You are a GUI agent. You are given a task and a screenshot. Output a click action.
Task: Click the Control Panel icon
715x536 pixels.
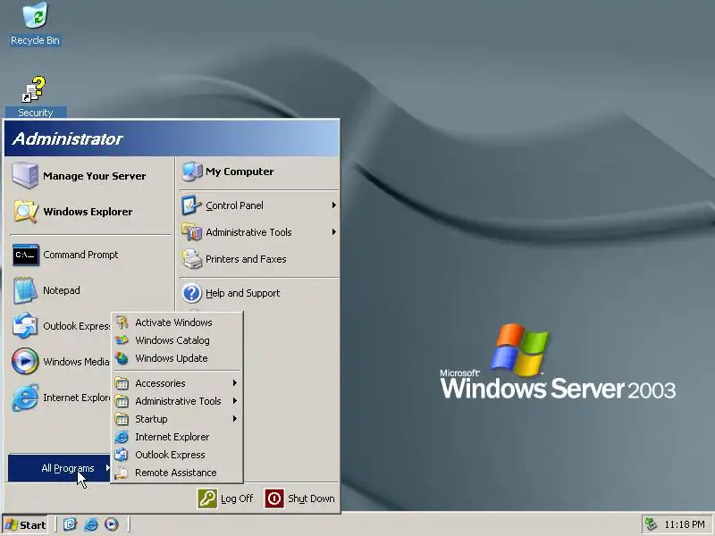[191, 205]
